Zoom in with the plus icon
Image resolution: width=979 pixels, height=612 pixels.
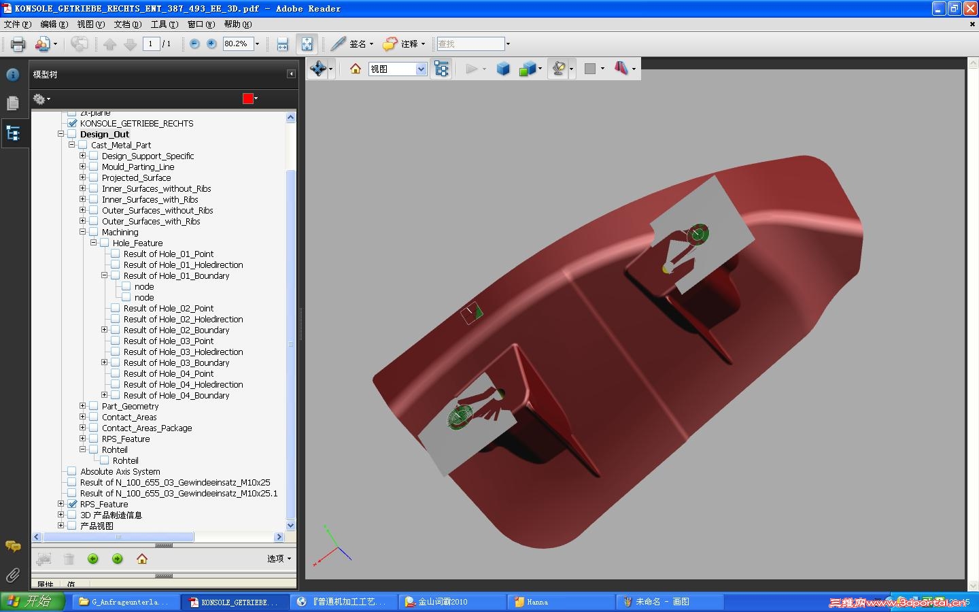(x=211, y=44)
